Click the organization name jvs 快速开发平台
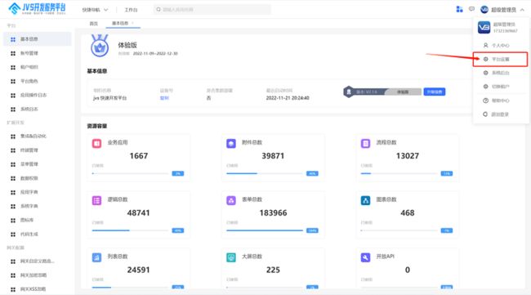Viewport: 531px width, 295px height. point(109,98)
